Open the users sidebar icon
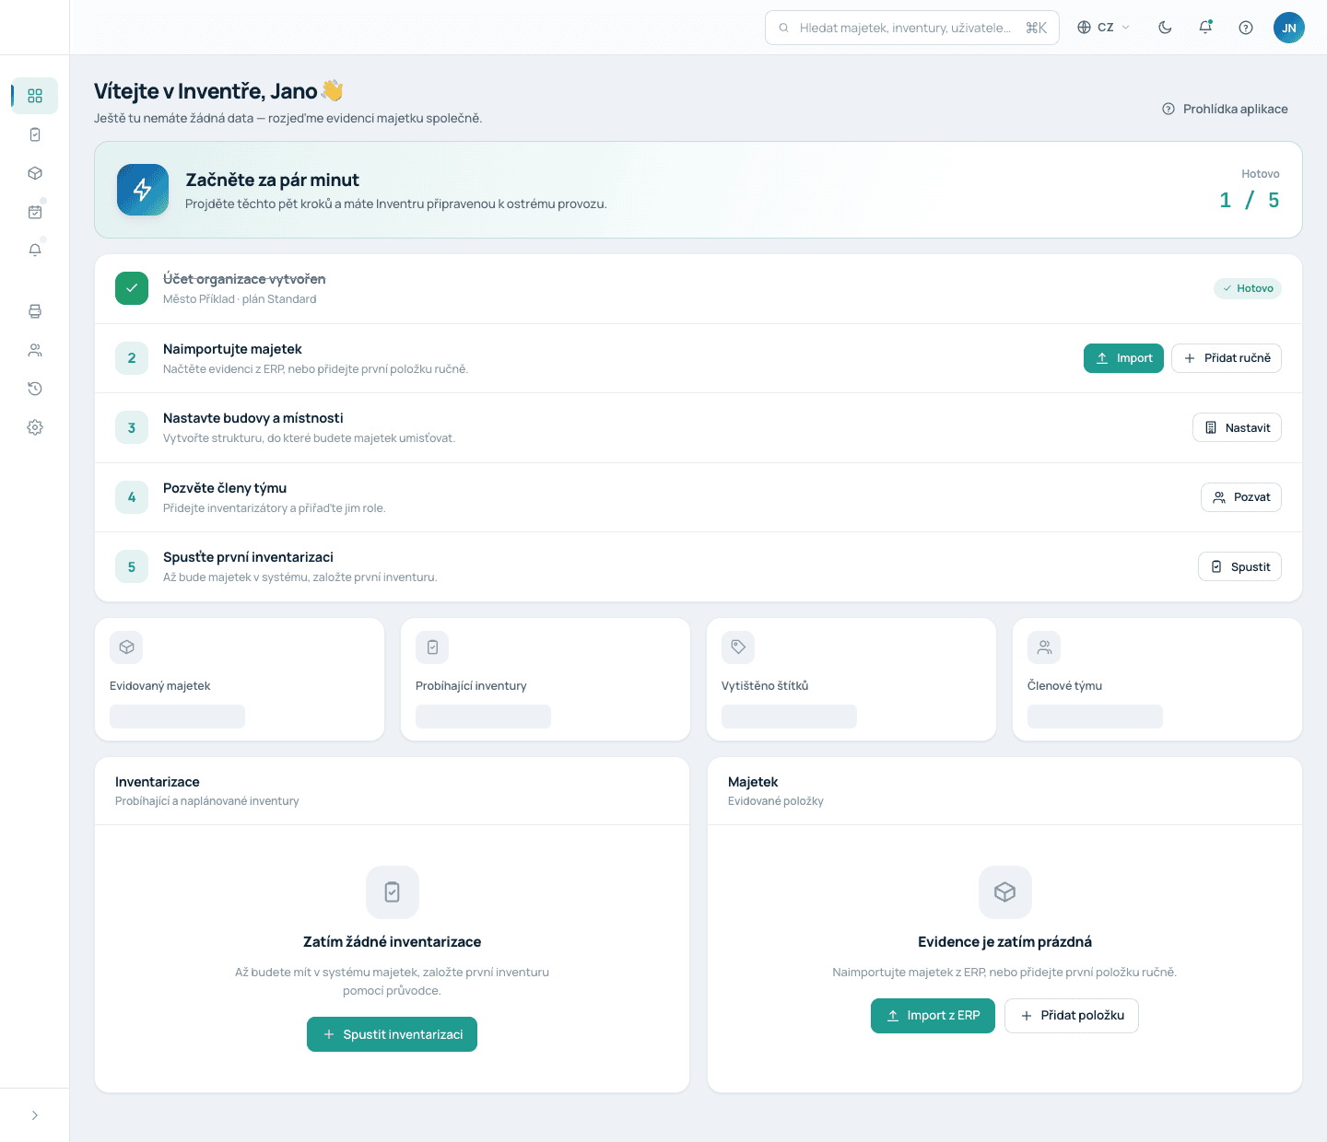The image size is (1327, 1142). tap(35, 350)
